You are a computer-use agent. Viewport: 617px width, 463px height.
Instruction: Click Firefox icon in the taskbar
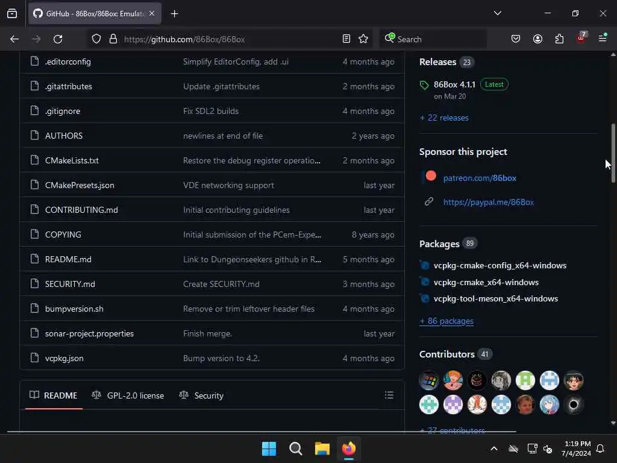coord(349,449)
